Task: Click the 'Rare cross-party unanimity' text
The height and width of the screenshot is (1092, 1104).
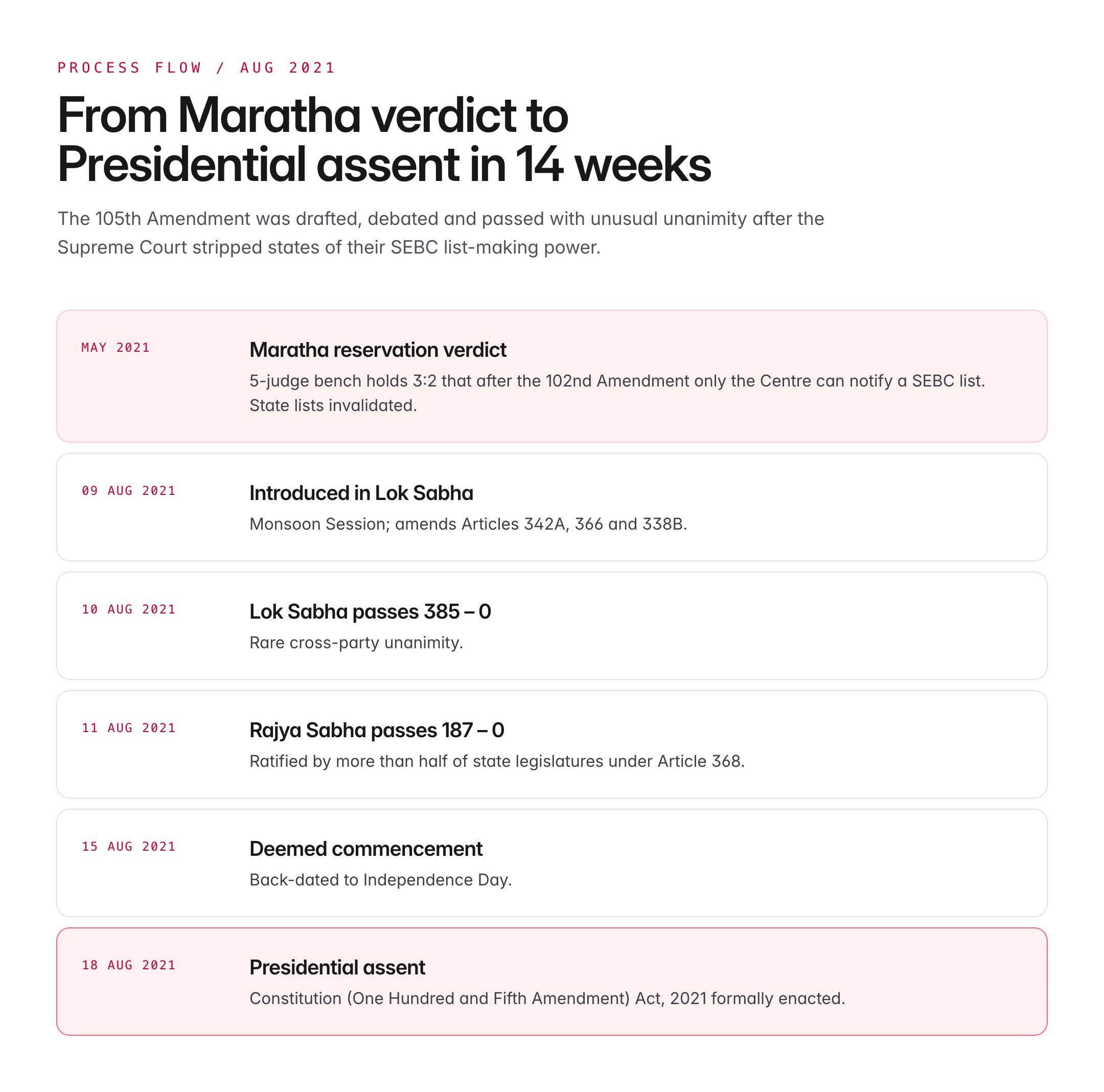Action: [356, 643]
